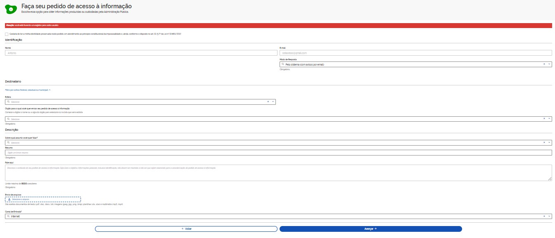Screen dimensions: 555x238
Task: Click the search icon in Canal de Entrada
Action: [8, 216]
